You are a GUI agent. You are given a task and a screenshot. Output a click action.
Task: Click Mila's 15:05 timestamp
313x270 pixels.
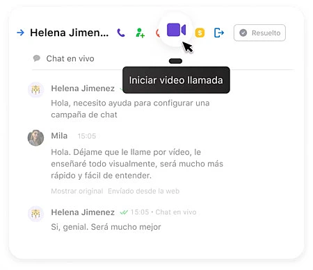tap(87, 136)
